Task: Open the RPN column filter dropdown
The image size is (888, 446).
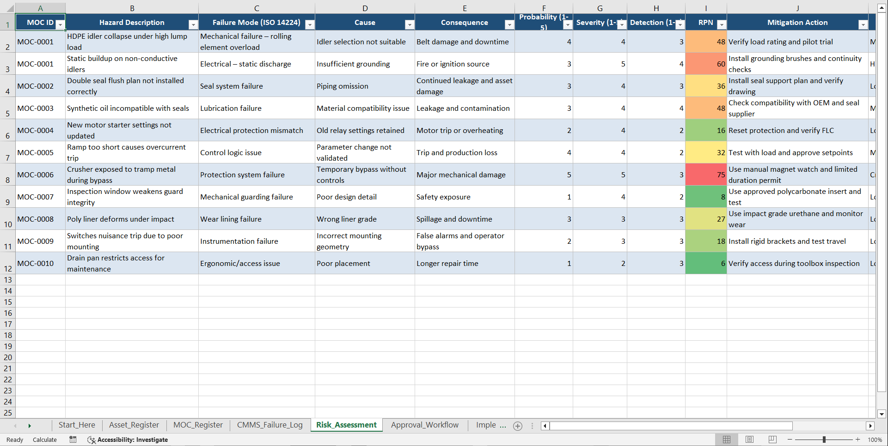Action: [721, 25]
